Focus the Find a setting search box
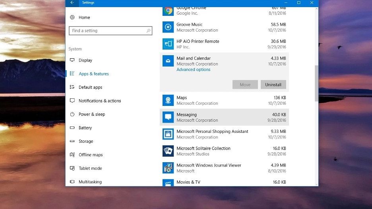This screenshot has width=372, height=209. (110, 31)
